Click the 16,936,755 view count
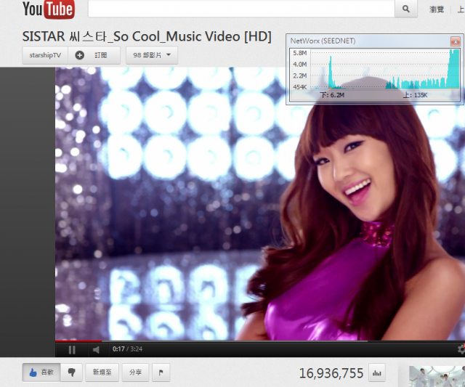Screen dimensions: 465x387 pos(331,373)
